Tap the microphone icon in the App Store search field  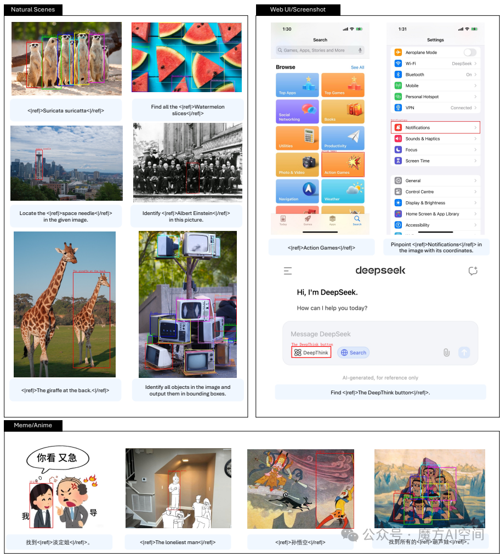tap(360, 50)
